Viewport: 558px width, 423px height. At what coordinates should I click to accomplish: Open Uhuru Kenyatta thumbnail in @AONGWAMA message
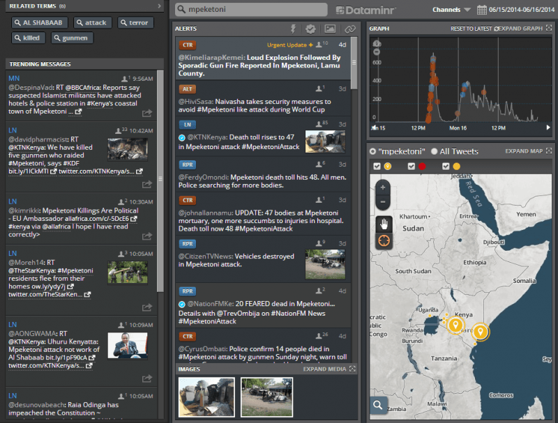[x=128, y=346]
